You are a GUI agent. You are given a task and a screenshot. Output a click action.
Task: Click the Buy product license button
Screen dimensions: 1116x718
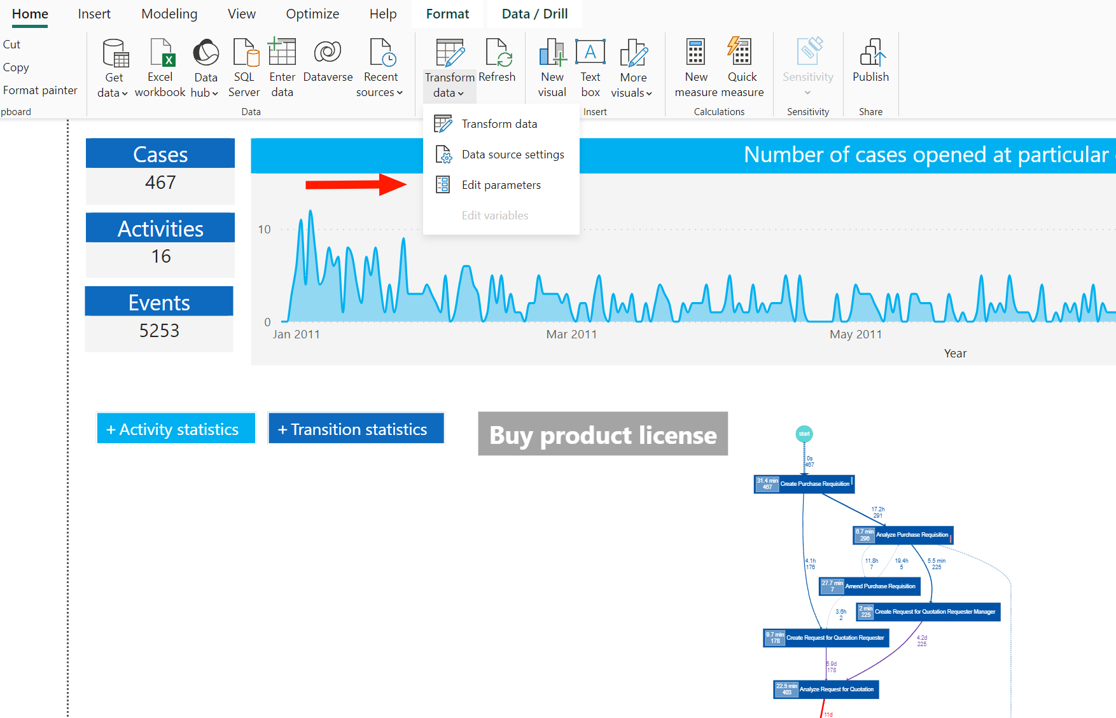(x=603, y=434)
